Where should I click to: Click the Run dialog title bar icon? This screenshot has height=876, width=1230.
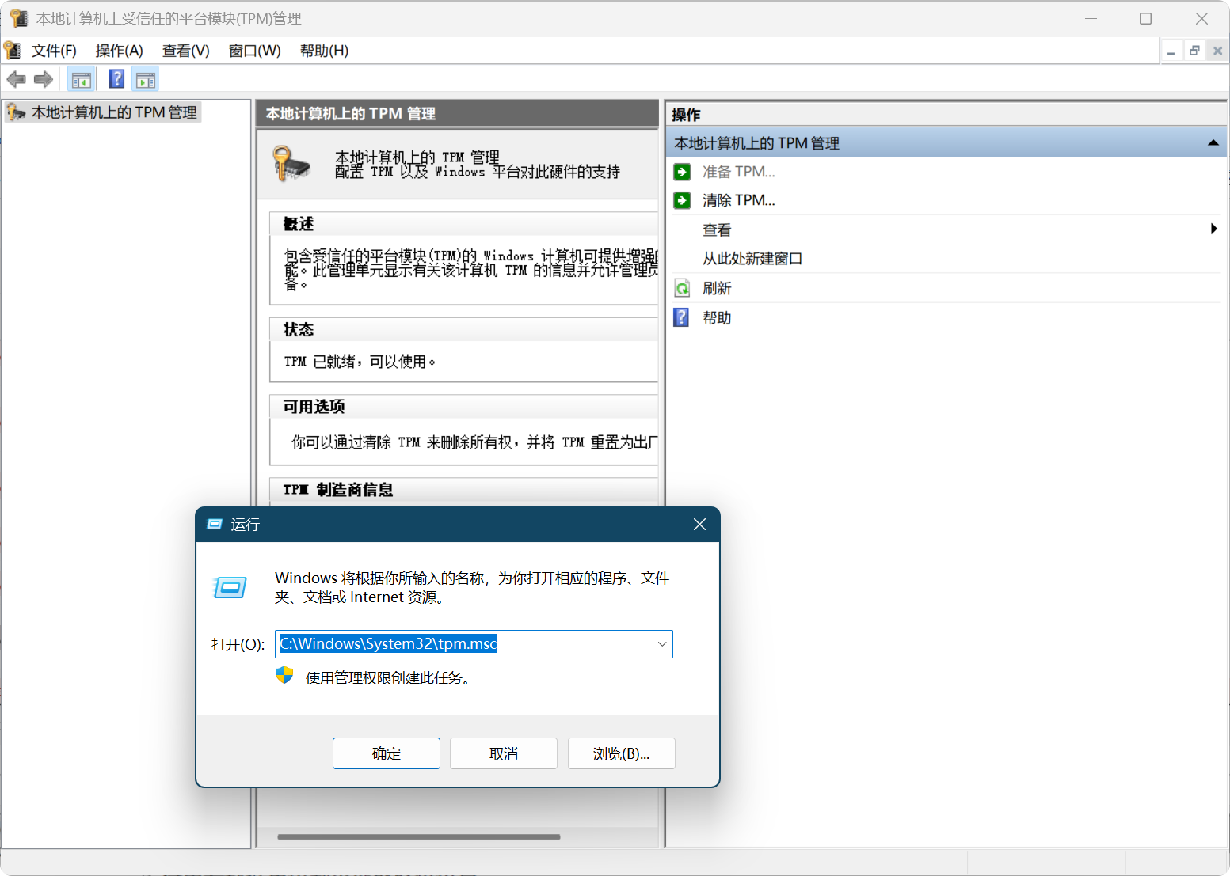coord(214,524)
